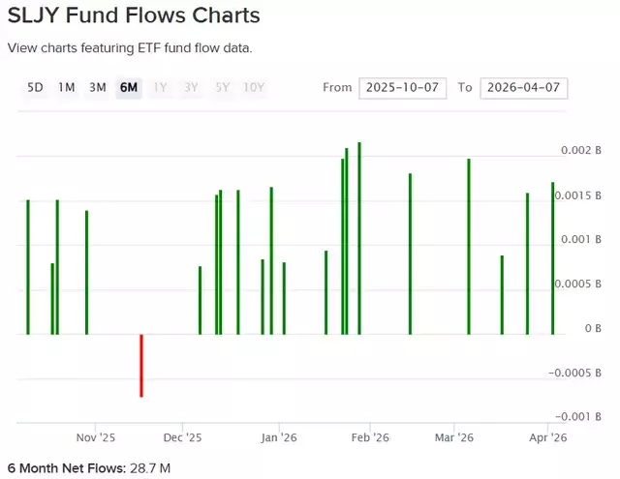Click the last green bar near Apr '26
This screenshot has height=479, width=620.
point(553,258)
